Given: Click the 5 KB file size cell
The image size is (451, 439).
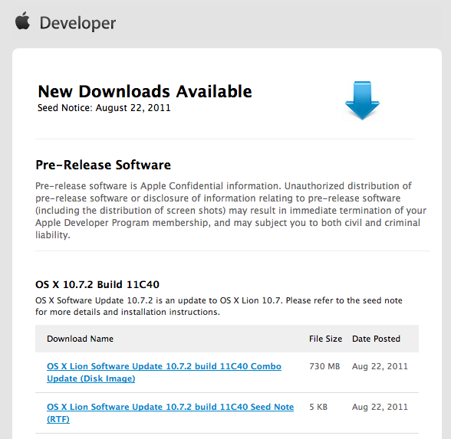Looking at the screenshot, I should 318,407.
